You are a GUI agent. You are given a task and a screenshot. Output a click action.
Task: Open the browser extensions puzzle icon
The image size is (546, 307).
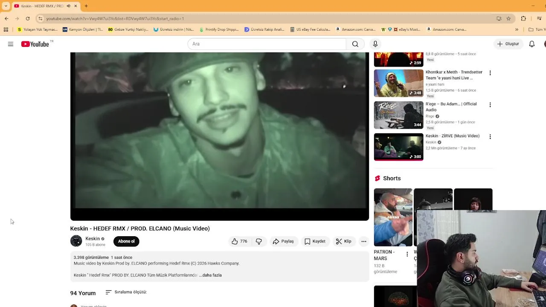coord(523,19)
